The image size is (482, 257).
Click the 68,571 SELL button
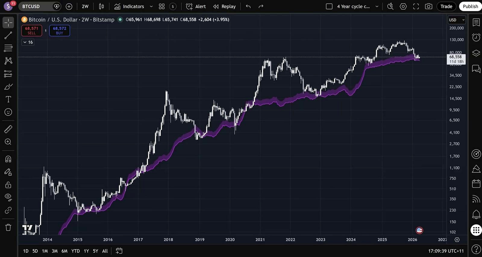pos(32,30)
